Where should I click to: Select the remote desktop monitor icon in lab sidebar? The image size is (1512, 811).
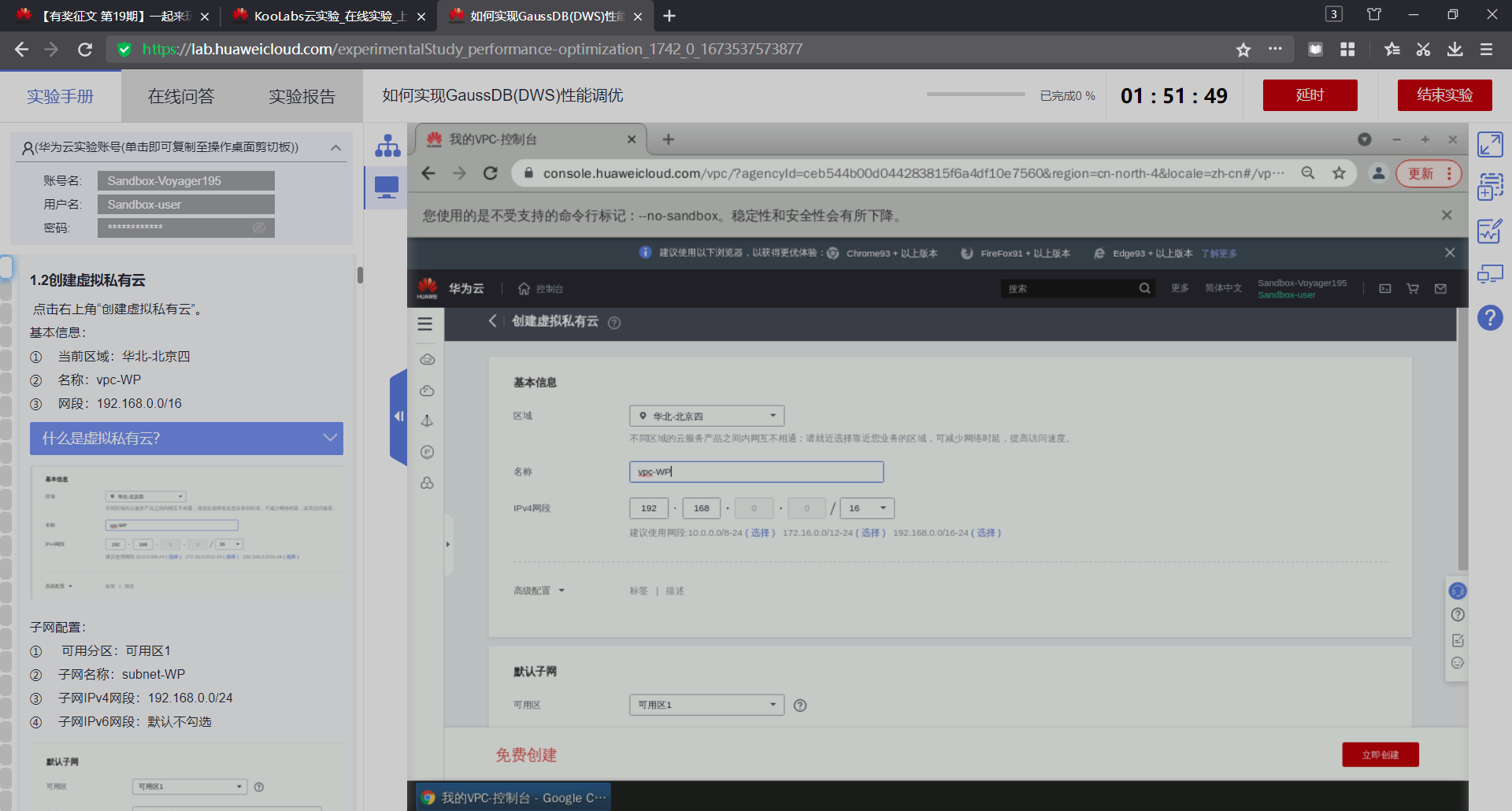[387, 187]
